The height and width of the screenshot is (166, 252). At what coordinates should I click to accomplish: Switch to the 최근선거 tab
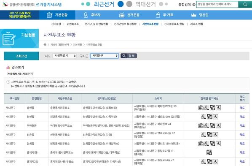[x=104, y=4]
